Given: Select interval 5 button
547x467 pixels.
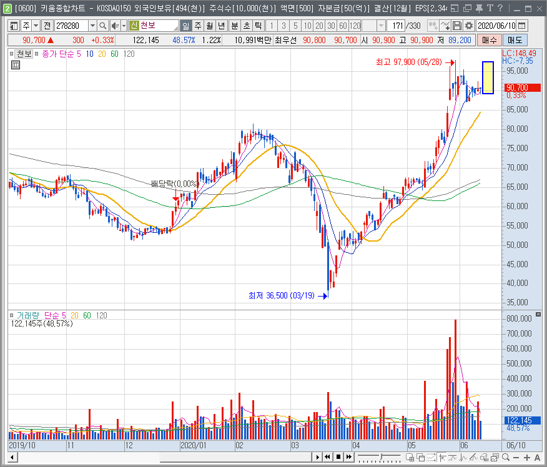Looking at the screenshot, I should 295,26.
